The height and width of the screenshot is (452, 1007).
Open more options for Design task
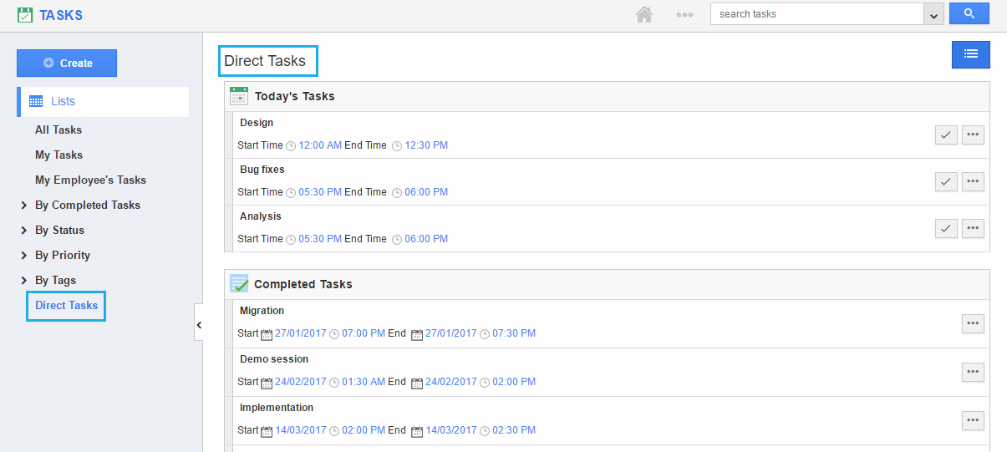click(x=973, y=135)
